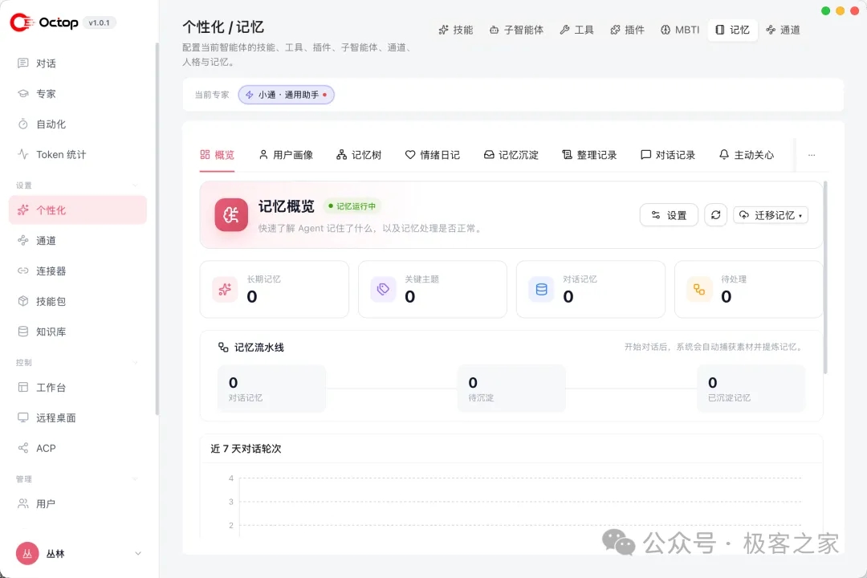The width and height of the screenshot is (867, 578).
Task: Expand the 丛林 account menu chevron
Action: point(138,553)
